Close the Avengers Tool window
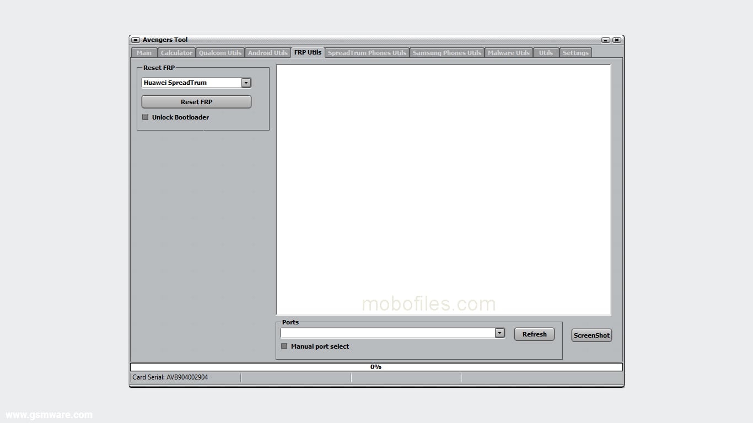Screen dimensions: 753x423 [617, 40]
